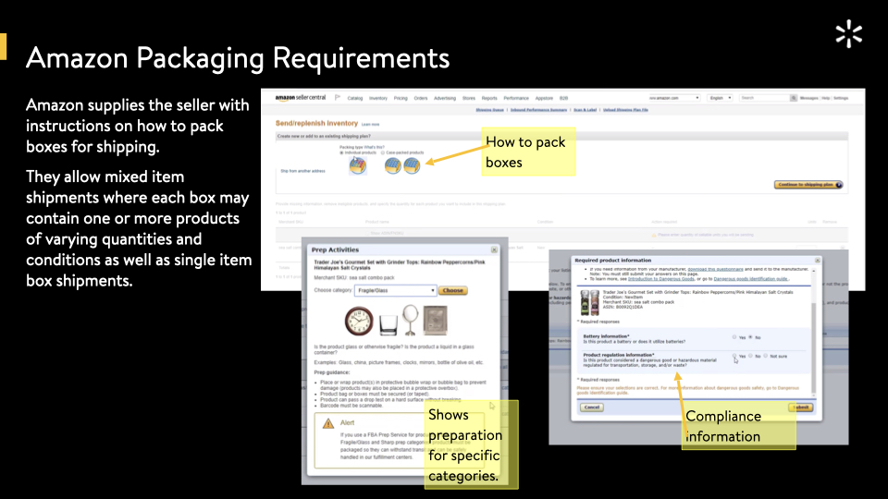Screen dimensions: 888x499
Task: Select the Case-packed products radio button
Action: click(383, 152)
